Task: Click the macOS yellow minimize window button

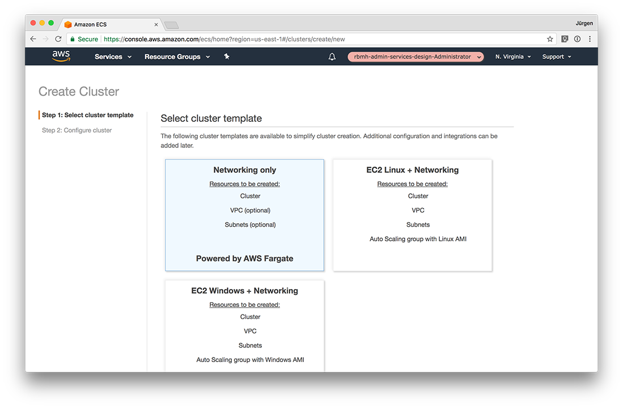Action: pos(42,23)
